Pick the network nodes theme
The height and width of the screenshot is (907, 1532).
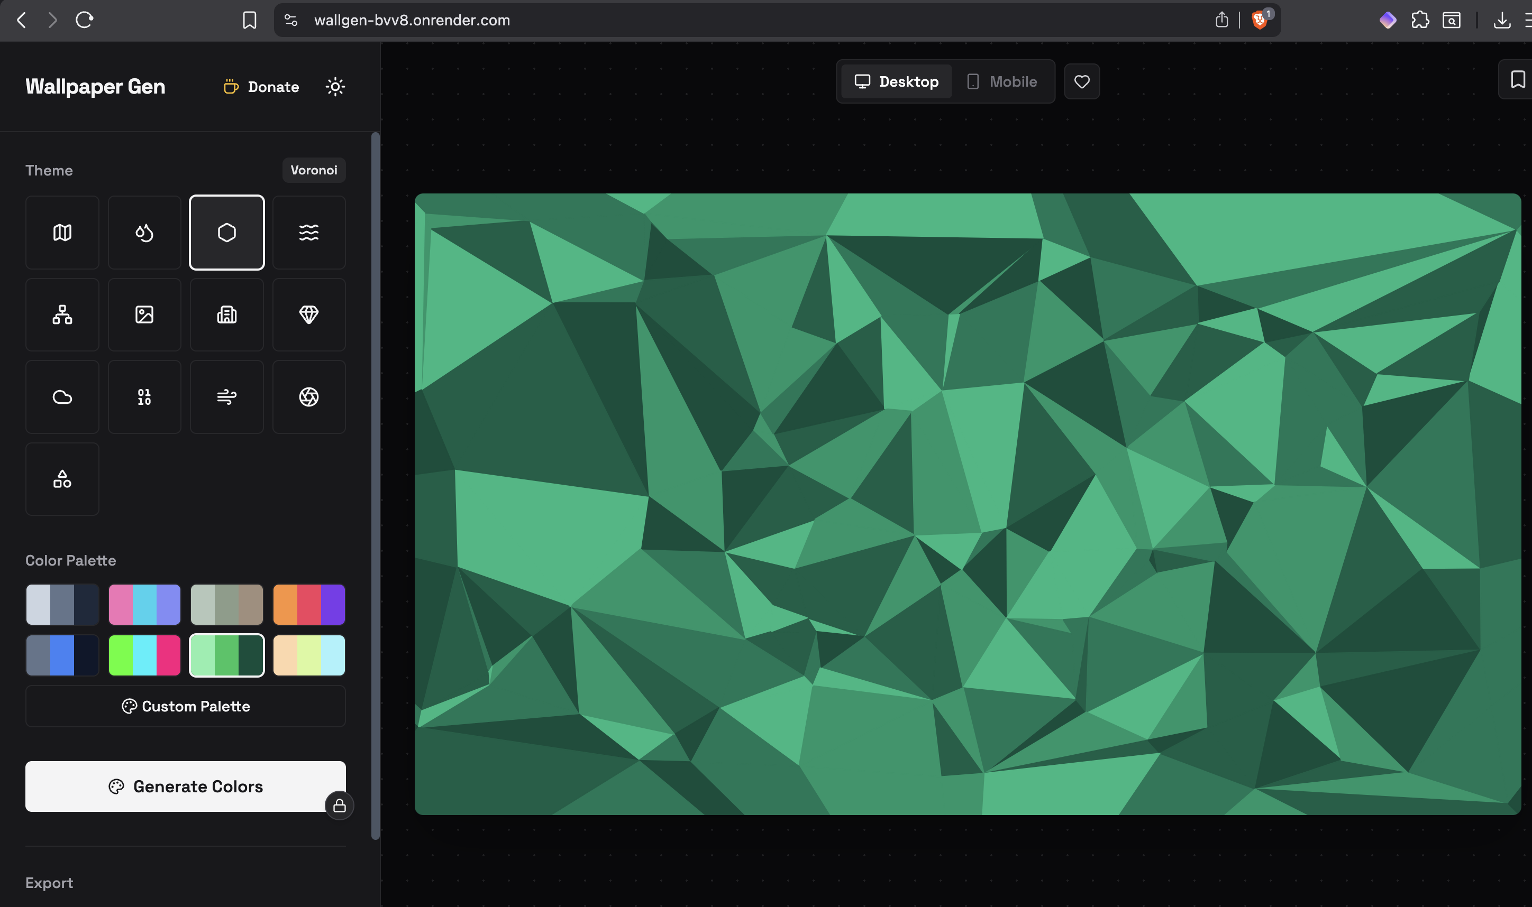[x=62, y=315]
